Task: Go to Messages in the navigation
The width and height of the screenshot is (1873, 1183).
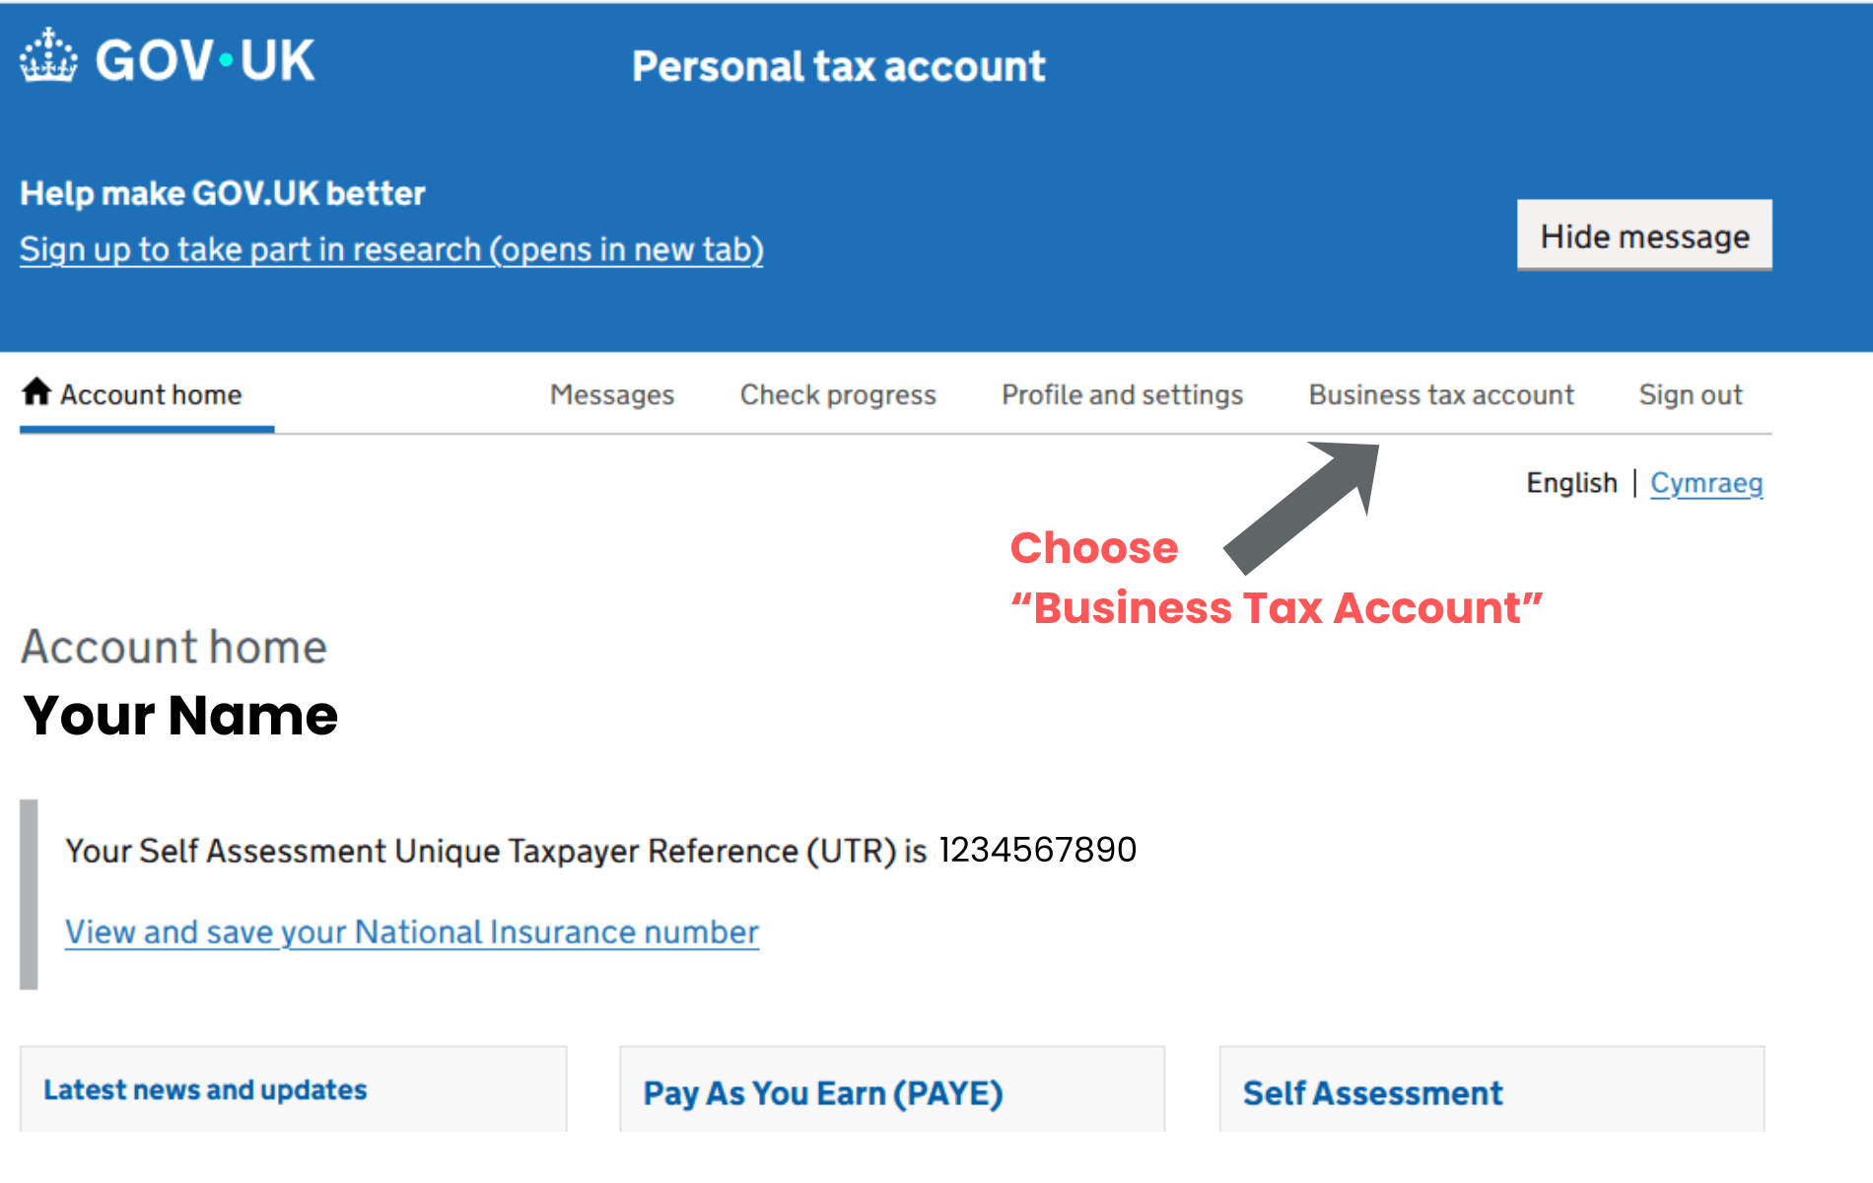Action: coord(611,395)
